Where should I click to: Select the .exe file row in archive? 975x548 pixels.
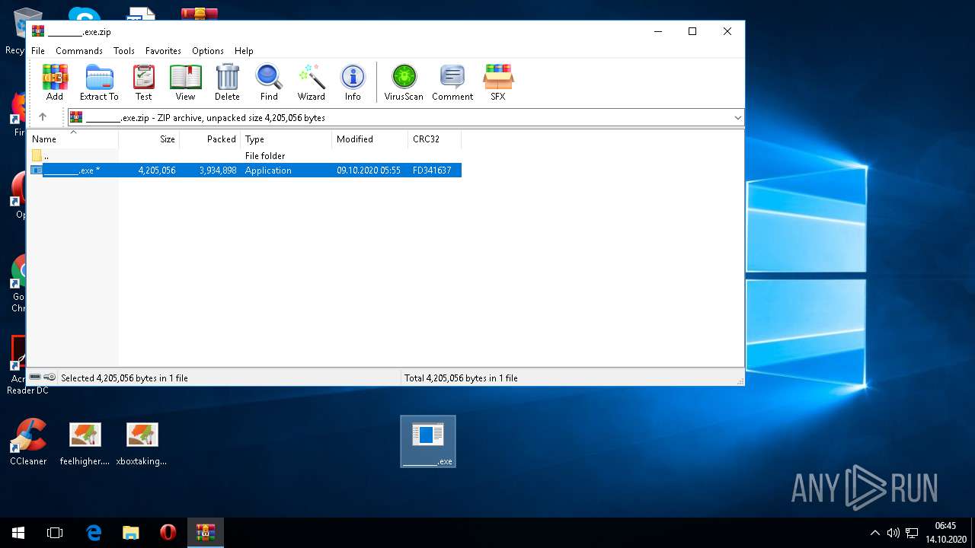coord(245,170)
